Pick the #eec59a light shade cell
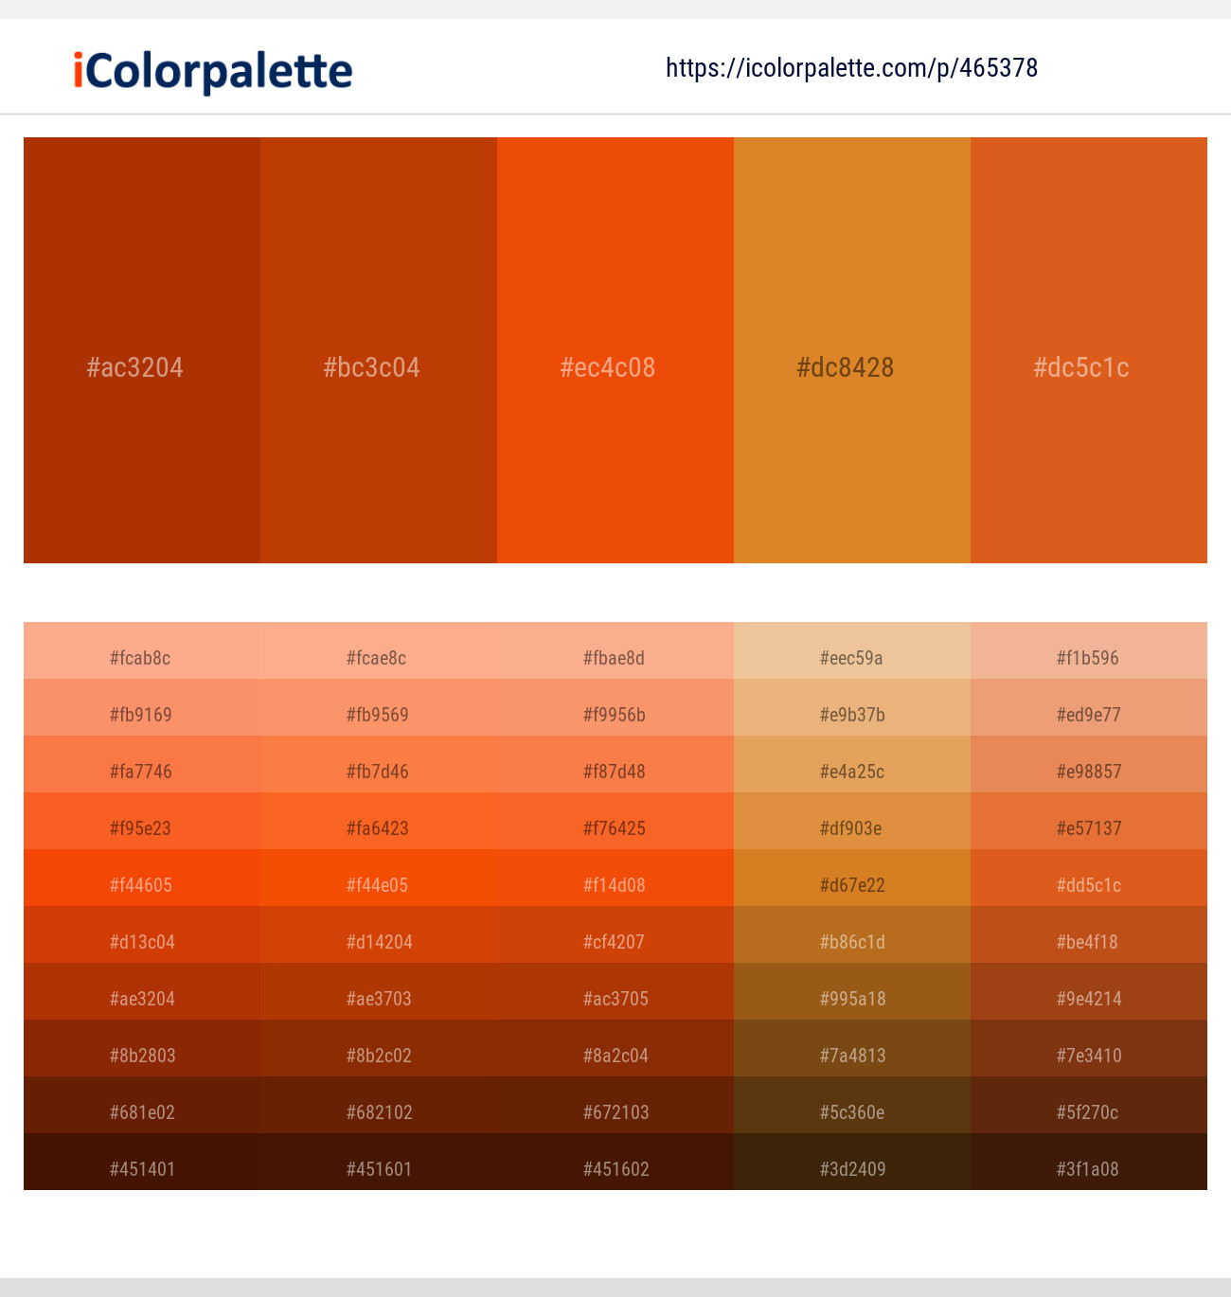The width and height of the screenshot is (1231, 1297). [x=852, y=650]
